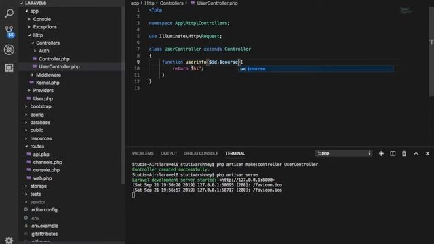Click the return "hi" statement line
The width and height of the screenshot is (434, 244).
188,68
